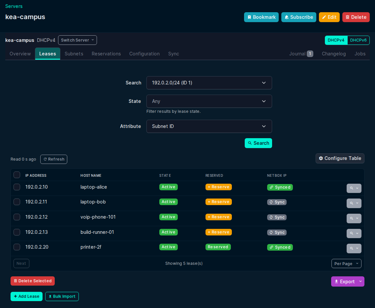The image size is (375, 308).
Task: Click the Synced badge for laptop-alice
Action: click(x=280, y=187)
